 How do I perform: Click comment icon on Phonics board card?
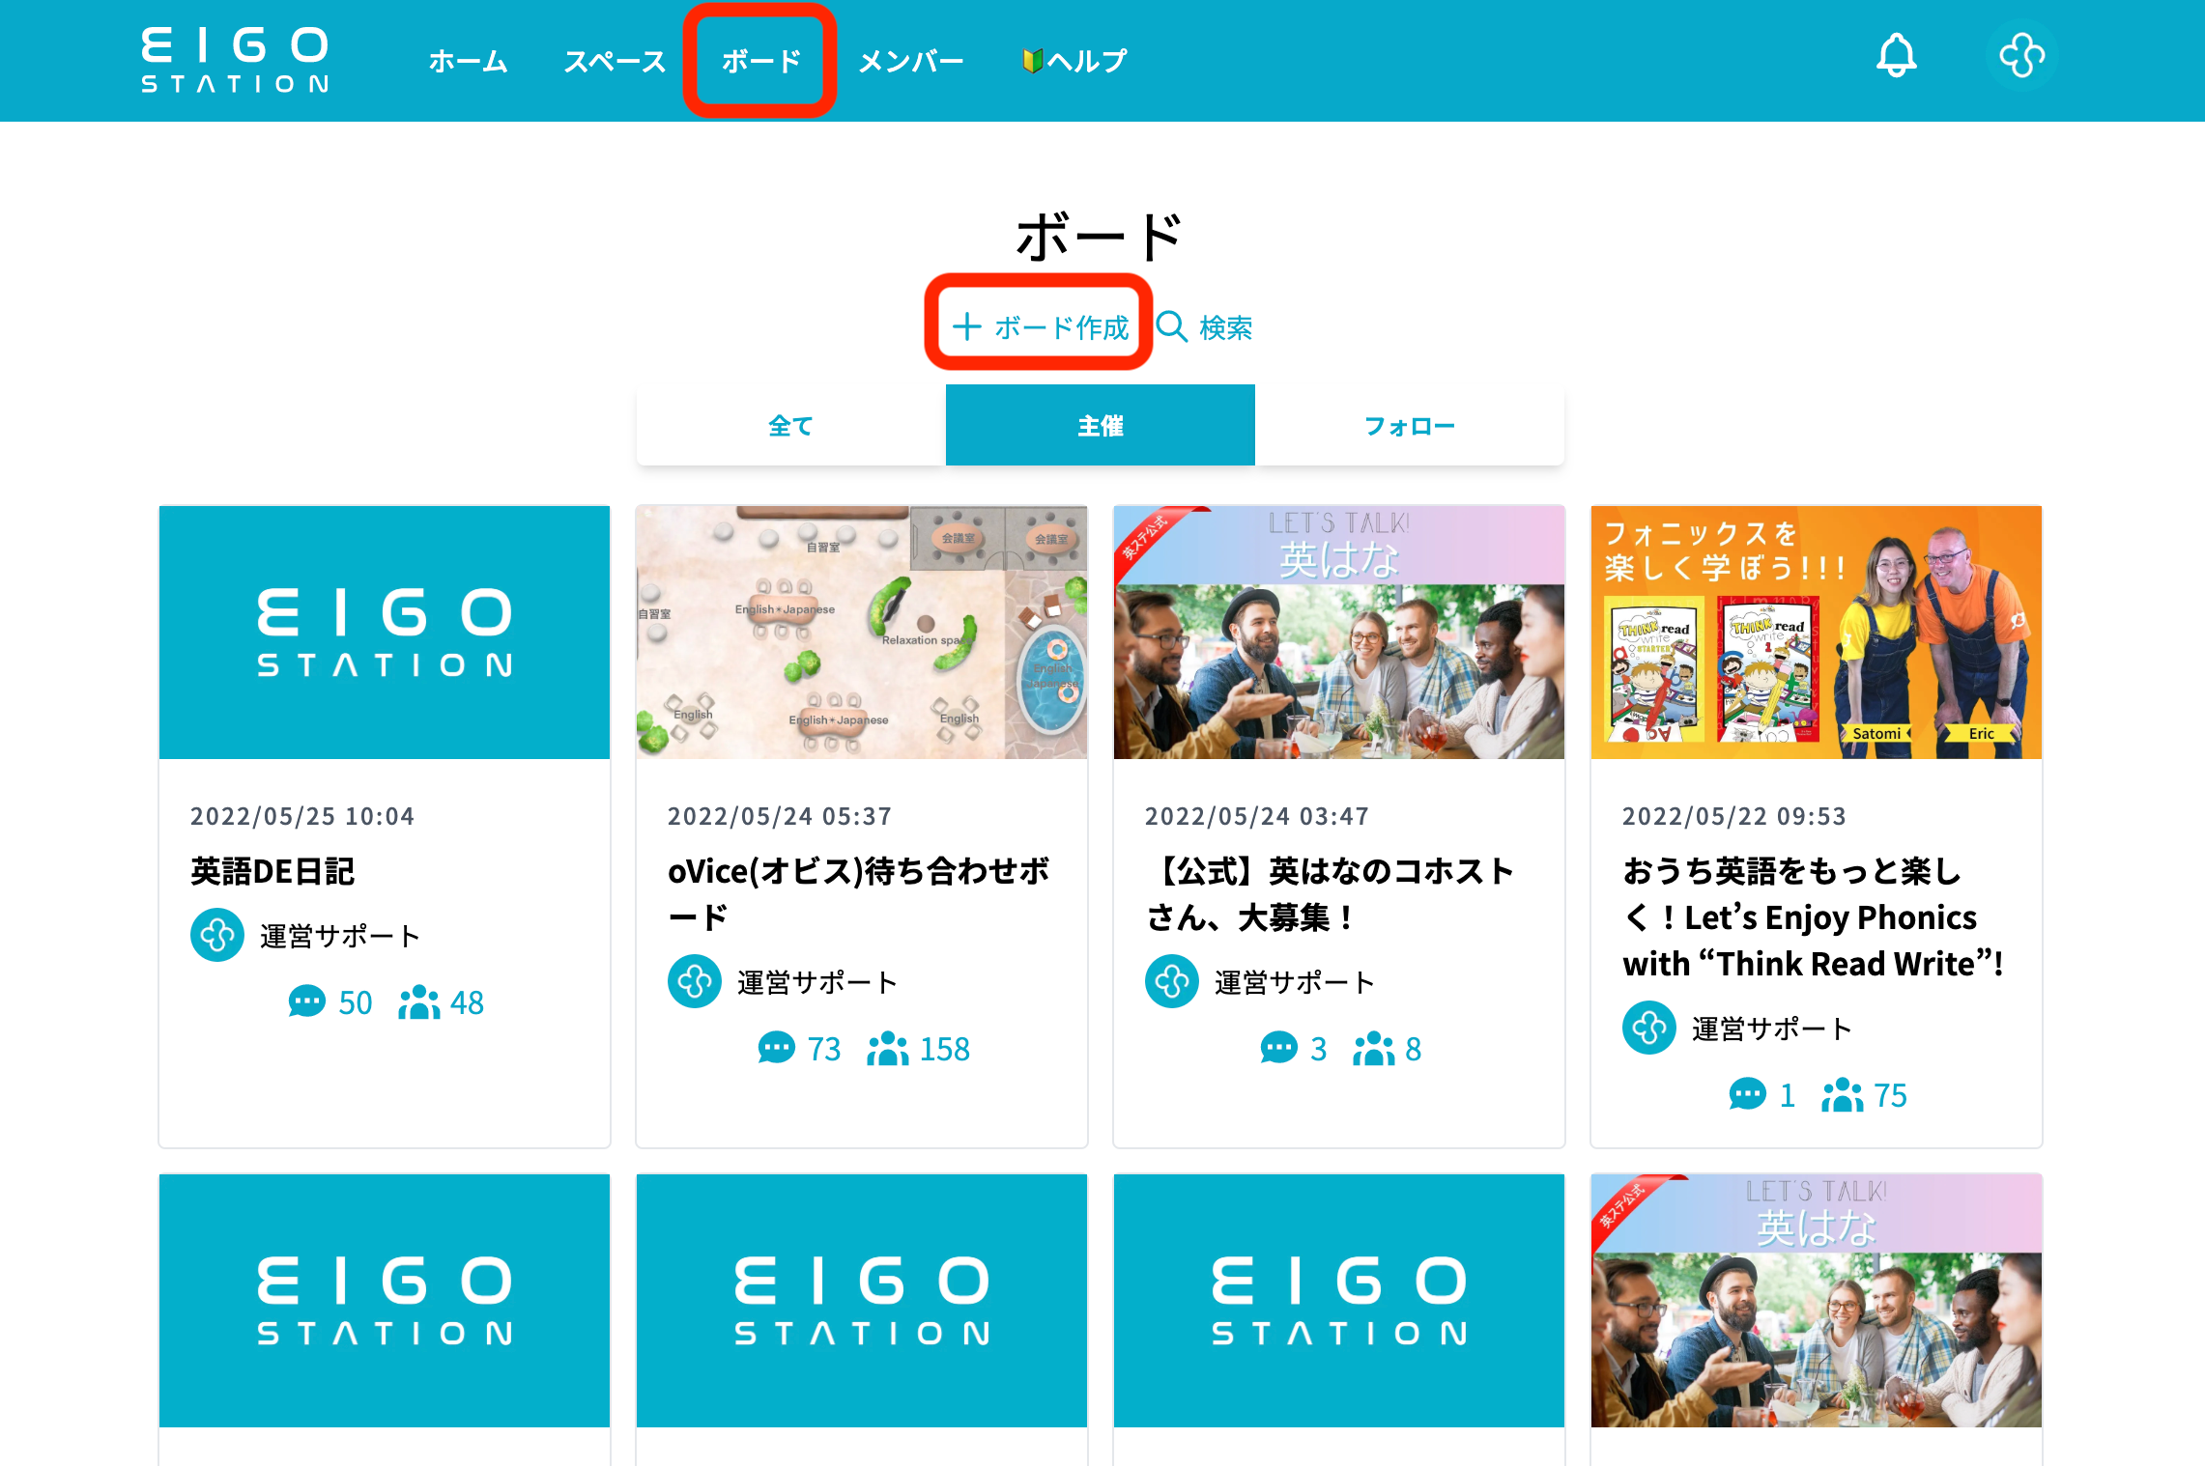click(1747, 1094)
